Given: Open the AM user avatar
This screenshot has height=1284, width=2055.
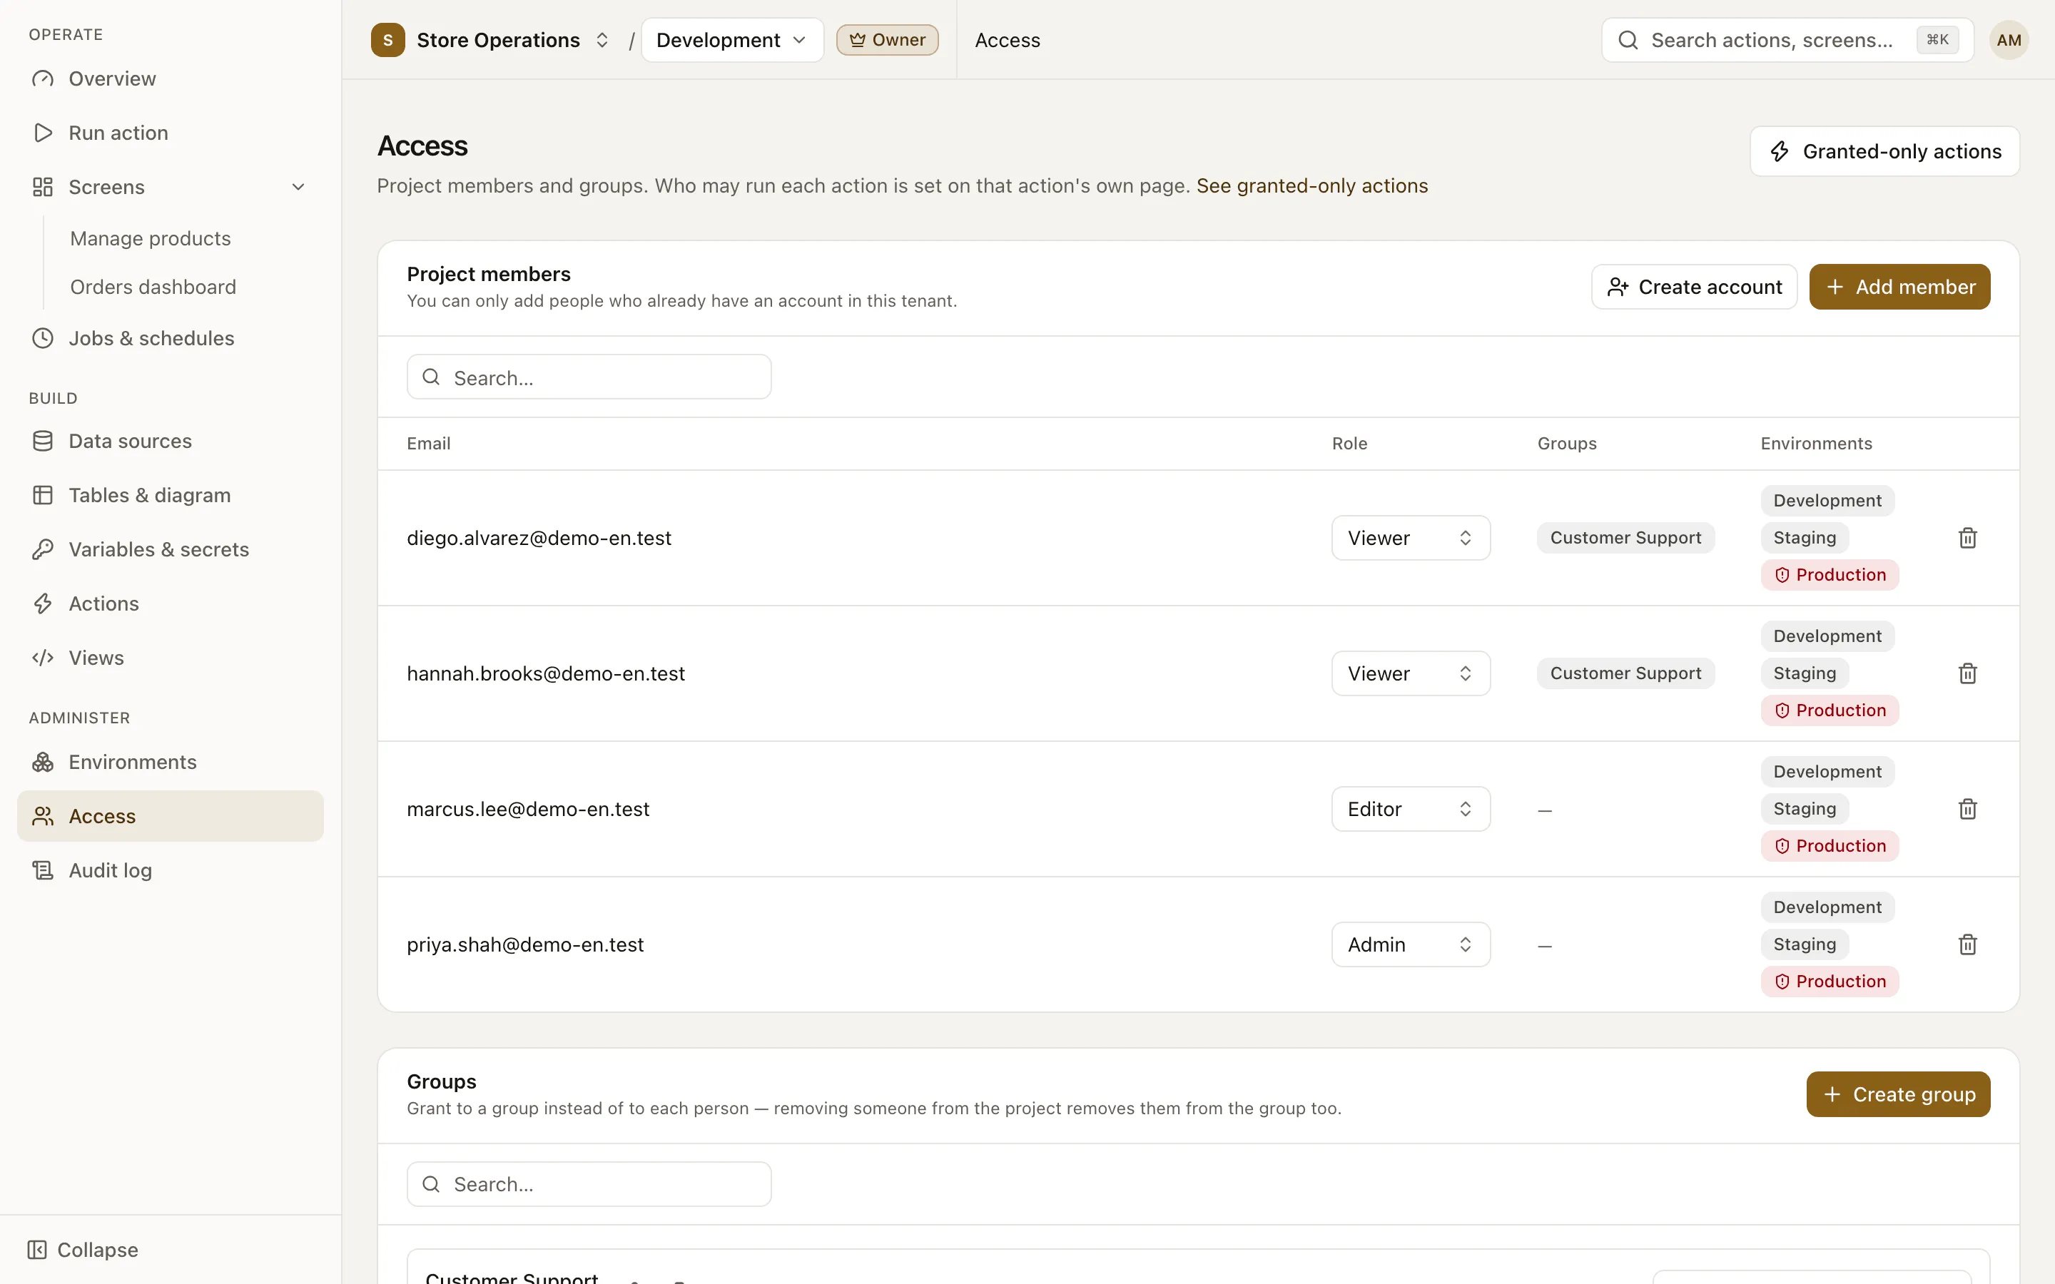Looking at the screenshot, I should (x=2009, y=40).
